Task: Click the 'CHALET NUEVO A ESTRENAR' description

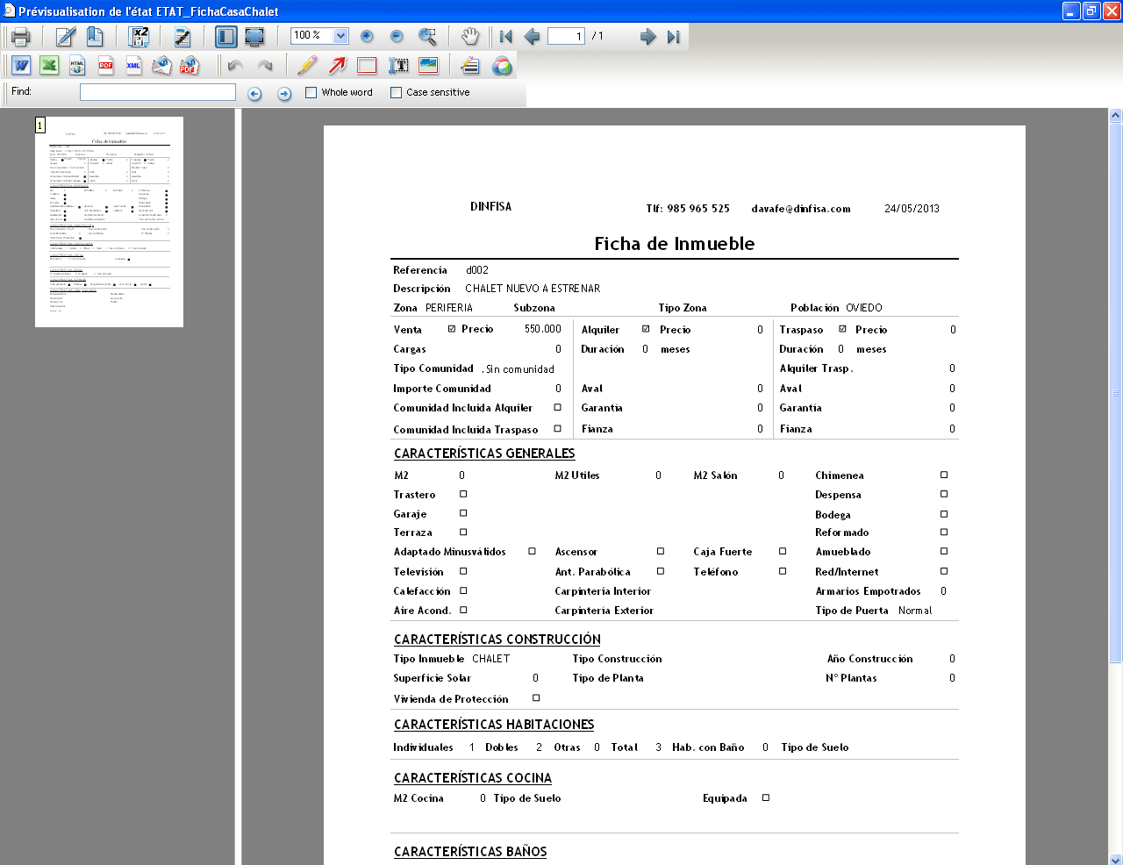Action: point(533,289)
